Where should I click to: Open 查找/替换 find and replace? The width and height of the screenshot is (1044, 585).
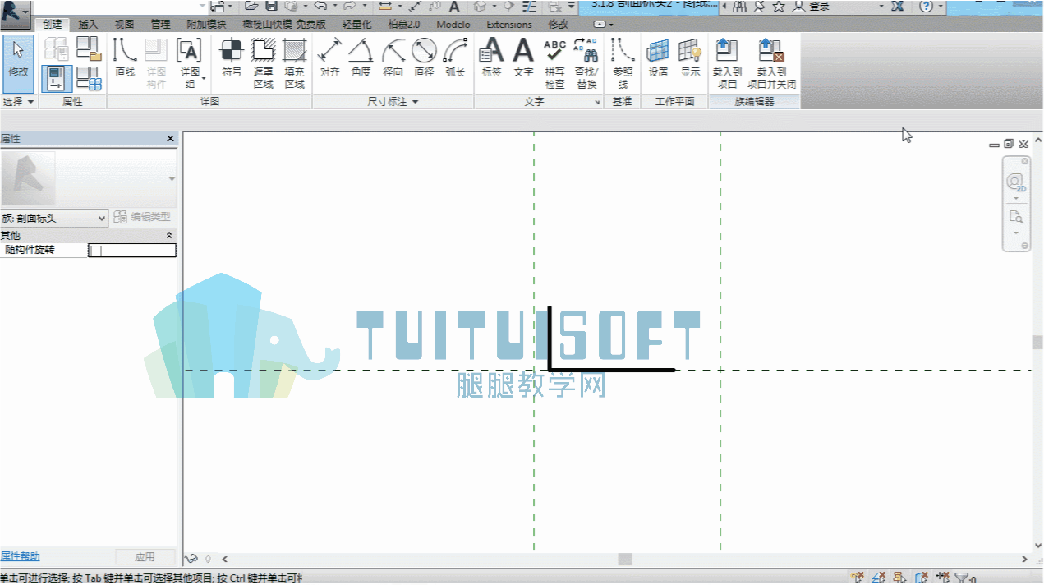tap(586, 63)
